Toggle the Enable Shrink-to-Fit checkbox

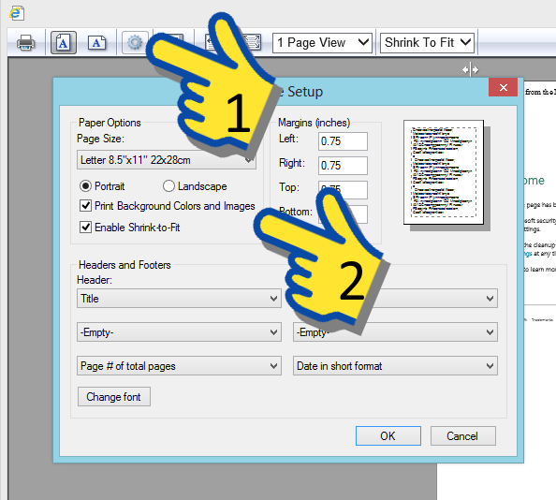coord(85,227)
